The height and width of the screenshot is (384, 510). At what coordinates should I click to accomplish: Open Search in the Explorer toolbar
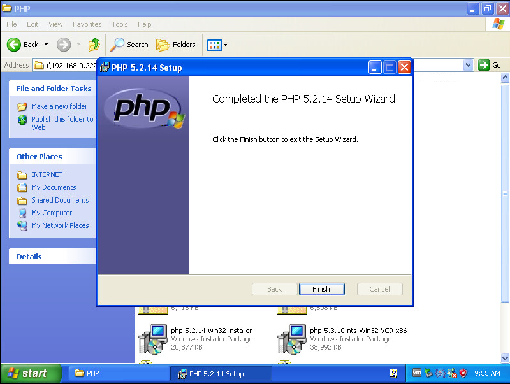point(129,45)
